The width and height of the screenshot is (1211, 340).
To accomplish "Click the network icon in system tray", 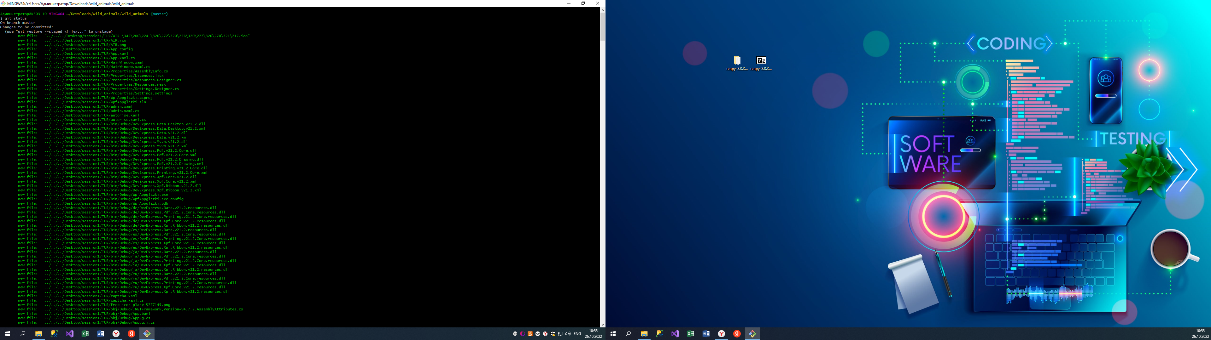I will coord(560,334).
